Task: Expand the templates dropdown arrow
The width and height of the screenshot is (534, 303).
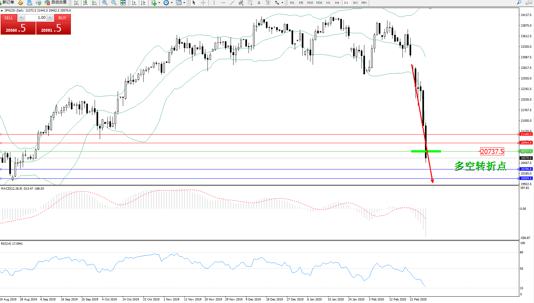Action: [x=184, y=3]
